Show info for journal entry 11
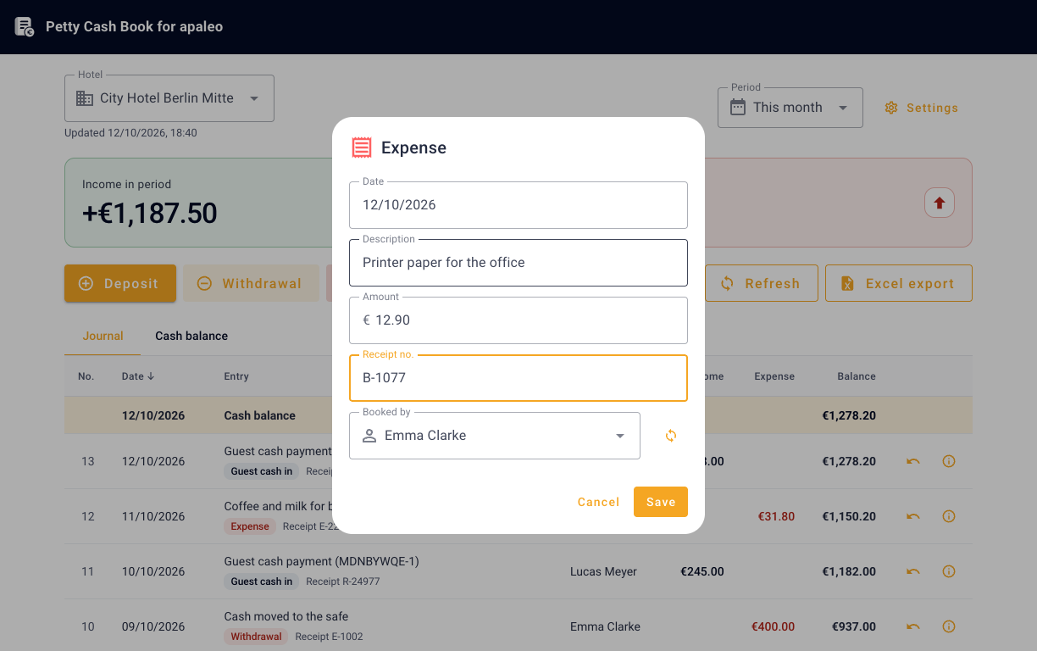Viewport: 1037px width, 651px height. pyautogui.click(x=949, y=571)
